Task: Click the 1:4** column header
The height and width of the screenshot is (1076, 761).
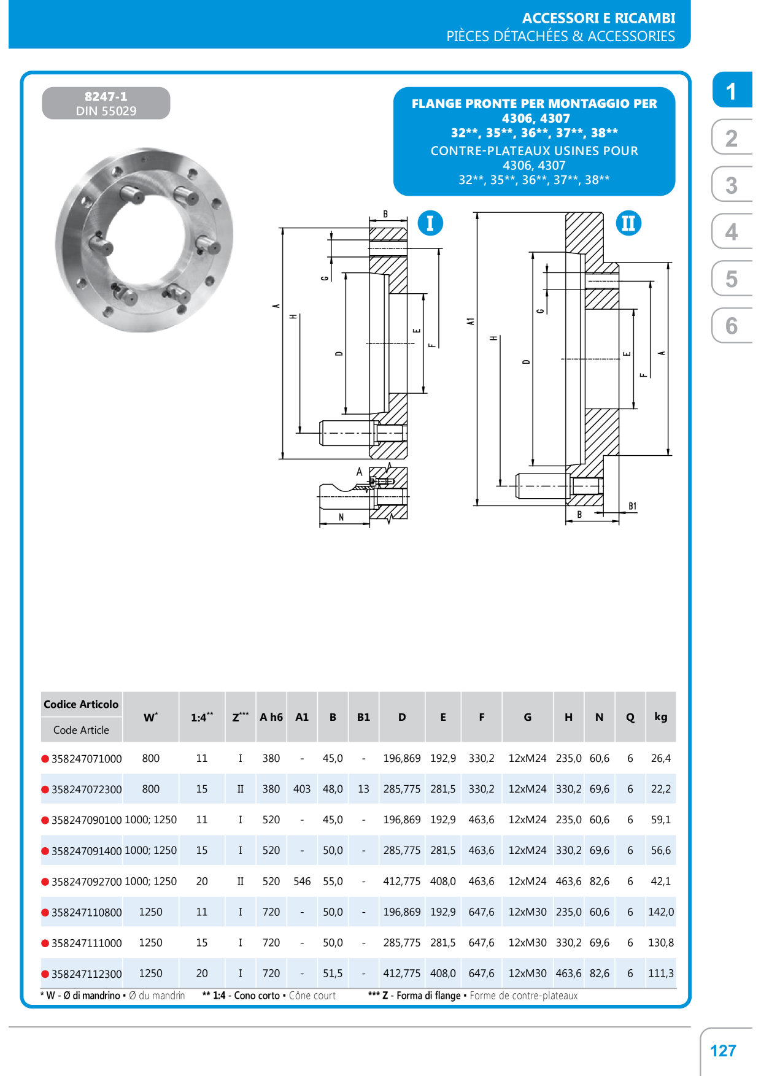Action: click(x=202, y=717)
